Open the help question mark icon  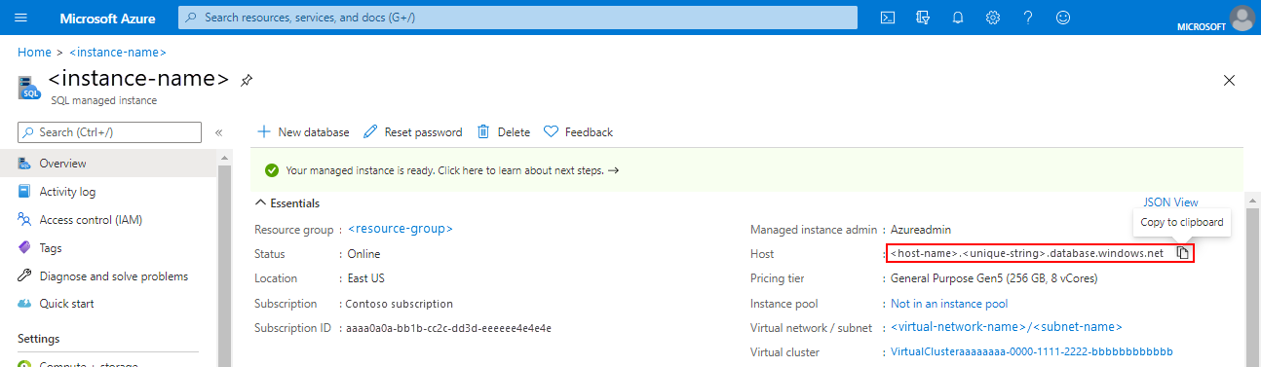pyautogui.click(x=1028, y=18)
